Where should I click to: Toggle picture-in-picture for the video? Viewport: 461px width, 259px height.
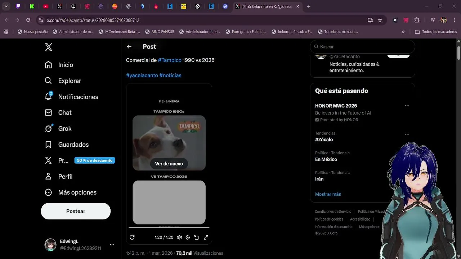click(x=196, y=237)
